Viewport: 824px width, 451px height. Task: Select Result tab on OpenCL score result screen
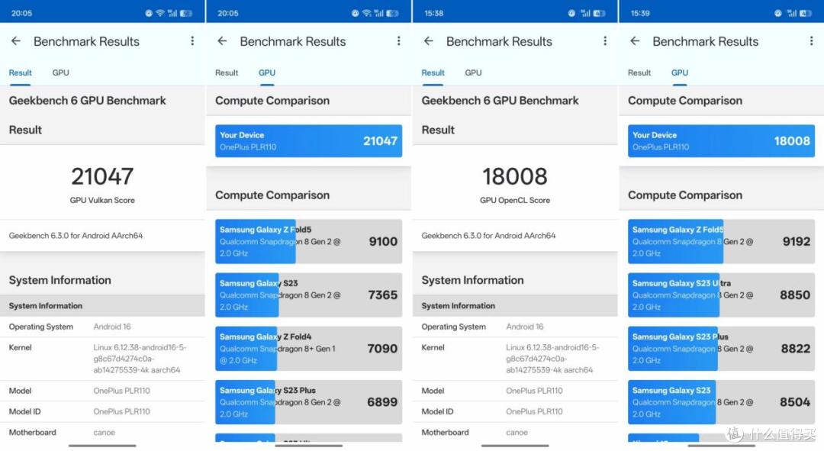(433, 72)
